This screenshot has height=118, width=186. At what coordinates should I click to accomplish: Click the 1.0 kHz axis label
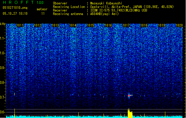click(x=2, y=53)
